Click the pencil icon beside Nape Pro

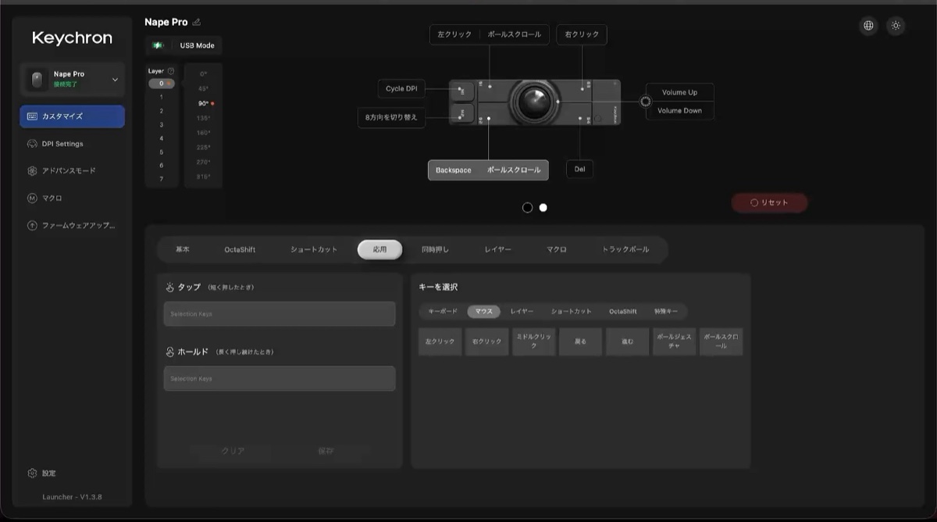[x=197, y=22]
